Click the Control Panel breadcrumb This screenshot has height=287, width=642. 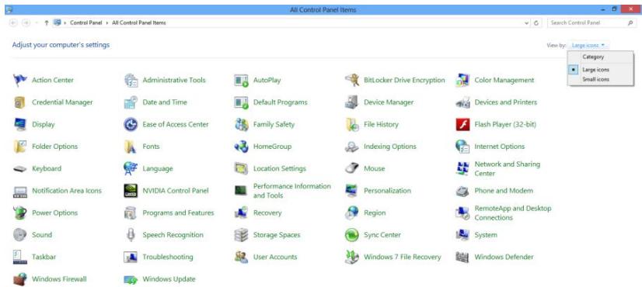pyautogui.click(x=86, y=23)
